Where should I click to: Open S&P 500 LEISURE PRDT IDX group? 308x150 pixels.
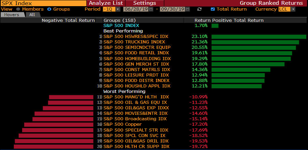click(x=136, y=75)
